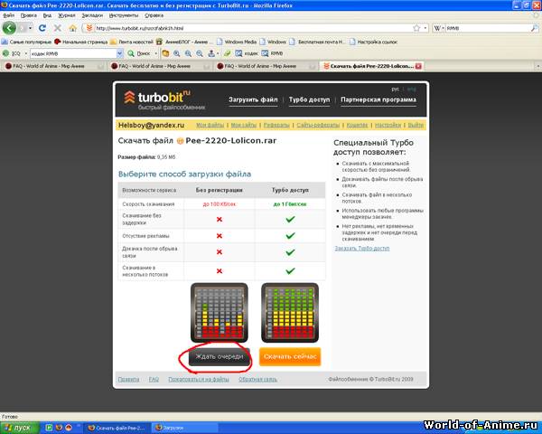Open Загрузить файл in site header

pos(253,99)
